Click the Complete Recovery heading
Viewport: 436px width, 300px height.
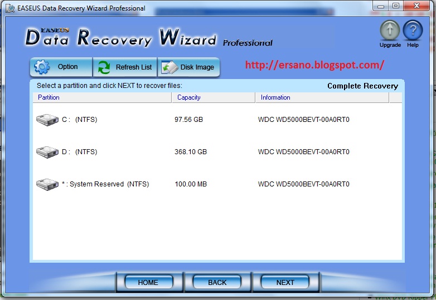pos(362,86)
